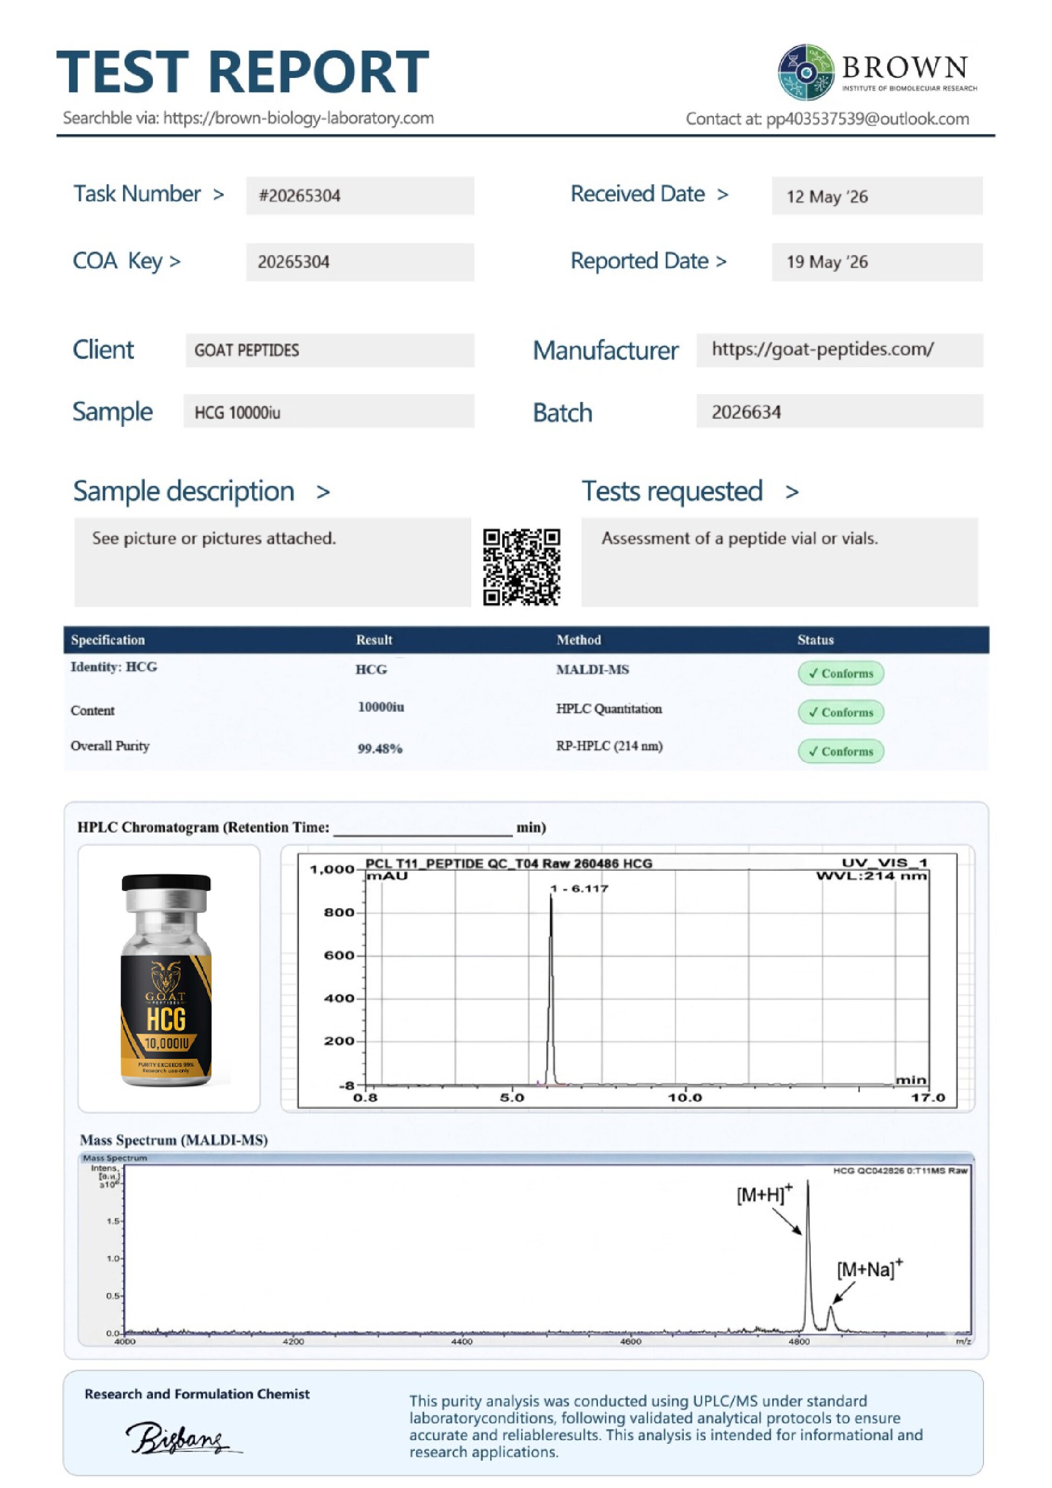
Task: Click the arrow next to Sample description
Action: click(x=323, y=492)
